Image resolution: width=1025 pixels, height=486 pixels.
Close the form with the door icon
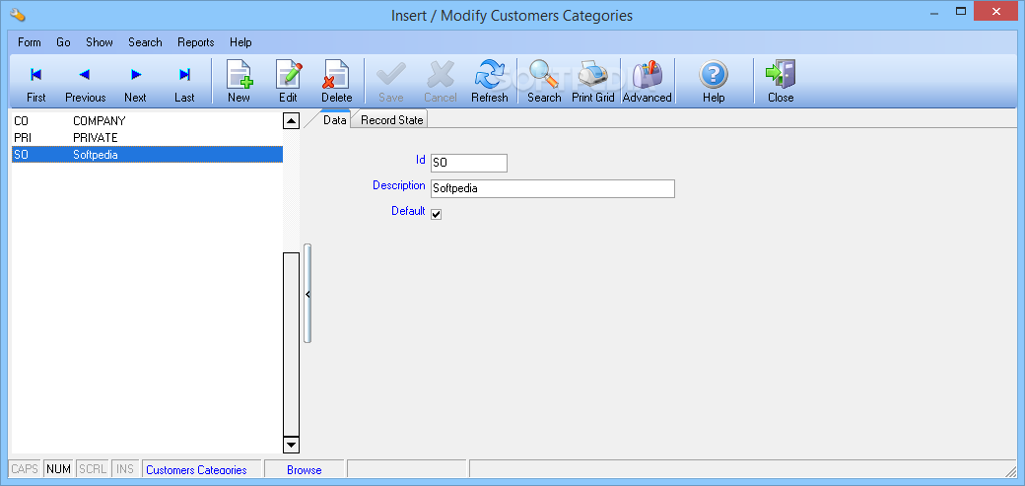point(781,82)
